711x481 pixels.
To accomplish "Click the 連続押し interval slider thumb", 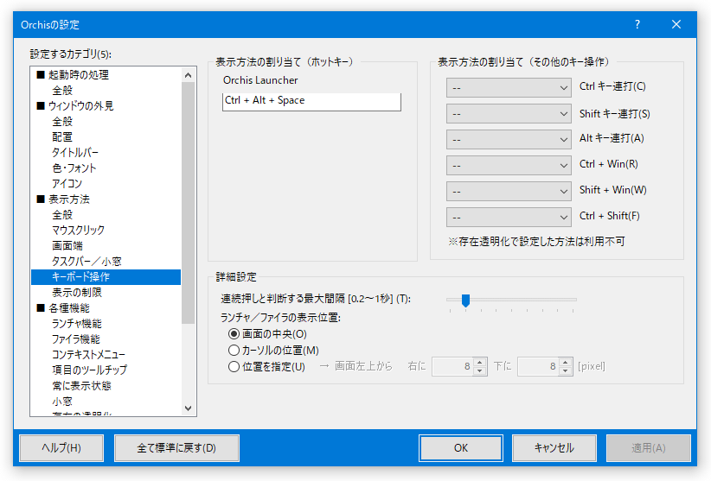I will [465, 300].
